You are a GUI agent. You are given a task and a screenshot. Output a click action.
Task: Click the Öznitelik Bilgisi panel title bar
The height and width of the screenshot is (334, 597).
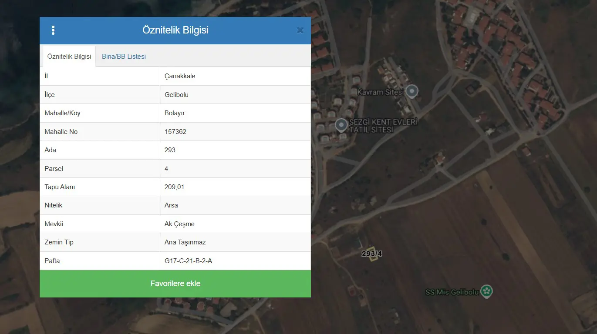175,30
